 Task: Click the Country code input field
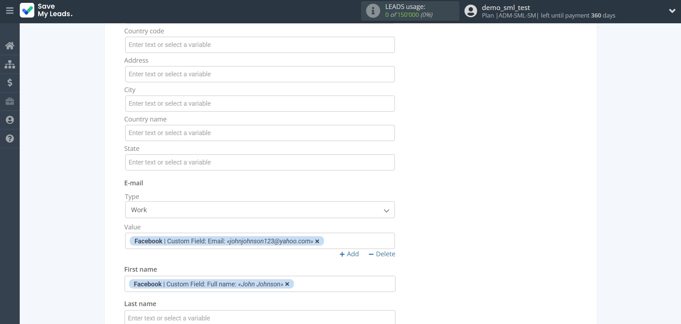coord(259,45)
